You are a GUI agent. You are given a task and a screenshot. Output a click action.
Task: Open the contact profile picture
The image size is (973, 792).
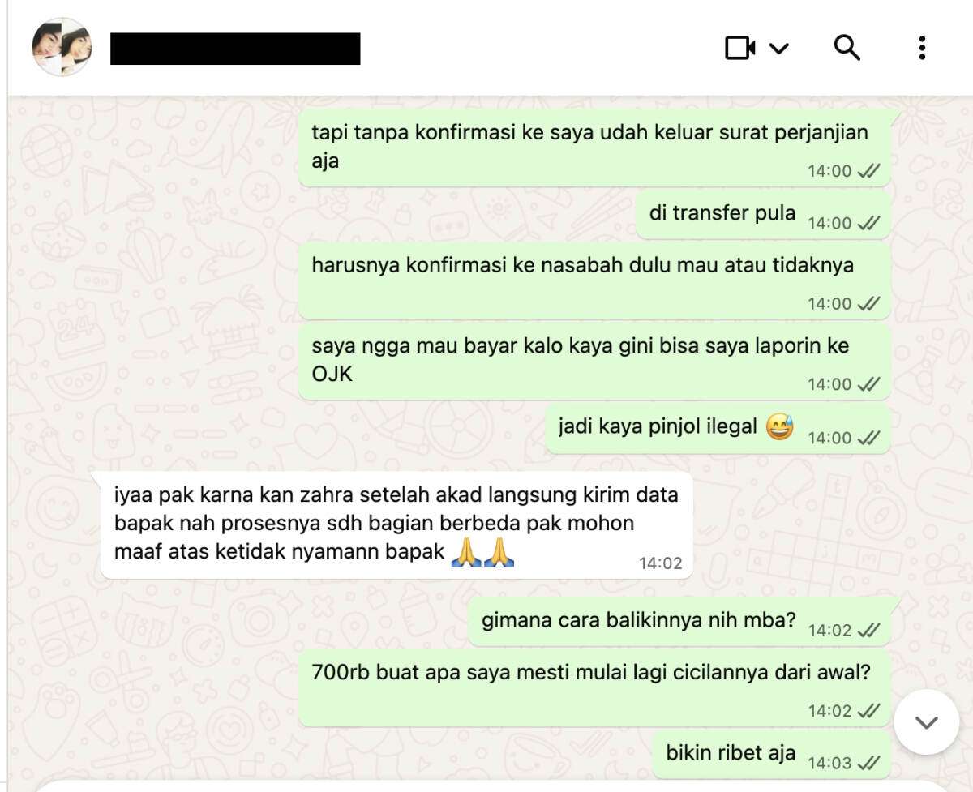pos(62,47)
